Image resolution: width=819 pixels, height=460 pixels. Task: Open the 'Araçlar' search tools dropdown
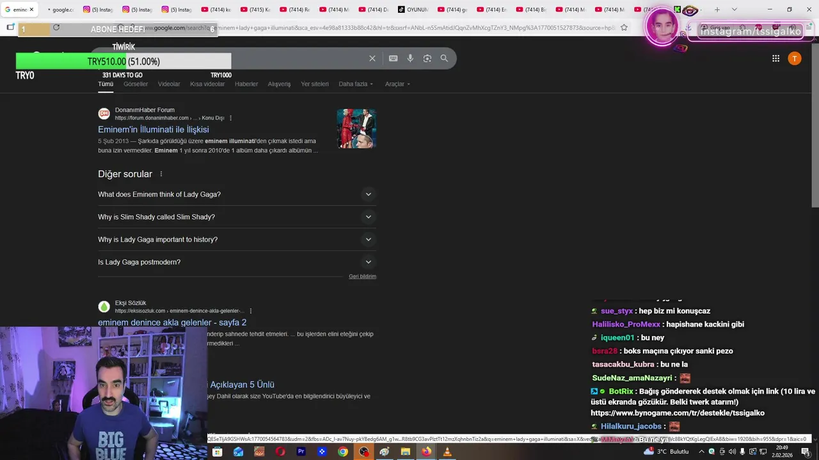pyautogui.click(x=397, y=84)
